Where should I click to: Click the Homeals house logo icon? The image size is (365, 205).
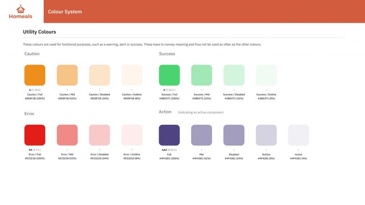pos(20,9)
